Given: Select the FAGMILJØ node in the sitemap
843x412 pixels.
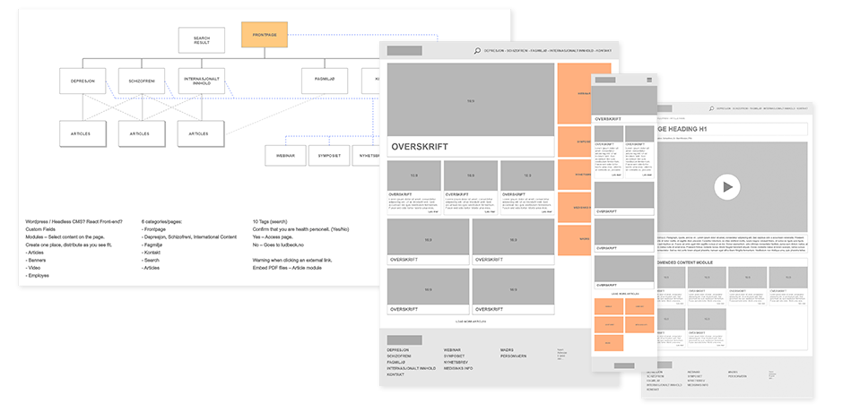Looking at the screenshot, I should (x=325, y=82).
